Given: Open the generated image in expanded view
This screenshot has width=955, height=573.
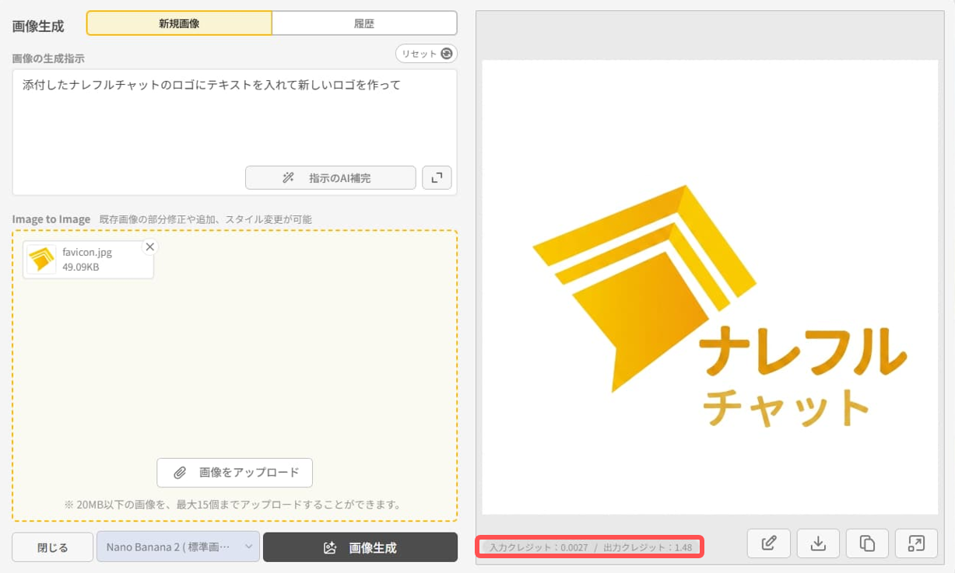Looking at the screenshot, I should tap(916, 543).
